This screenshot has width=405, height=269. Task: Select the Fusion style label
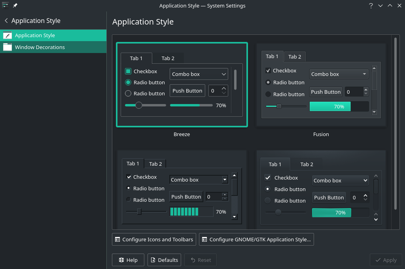[321, 134]
